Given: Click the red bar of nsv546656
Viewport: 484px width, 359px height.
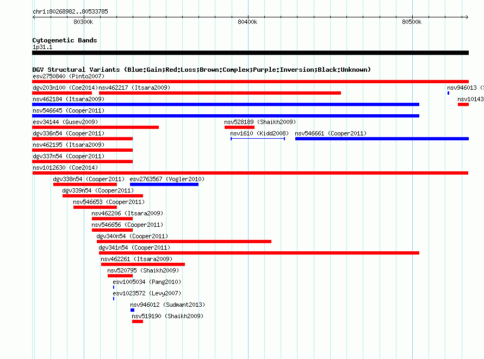Looking at the screenshot, I should tap(112, 230).
